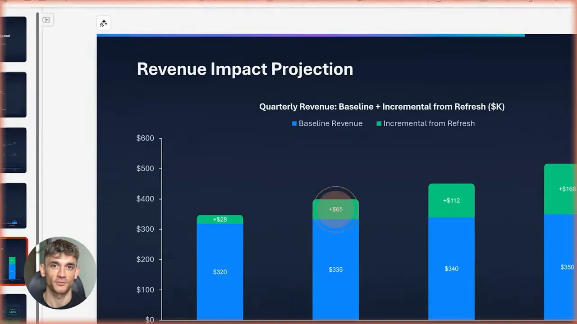Image resolution: width=577 pixels, height=324 pixels.
Task: Select the "Revenue Impact Projection" slide title
Action: 245,69
